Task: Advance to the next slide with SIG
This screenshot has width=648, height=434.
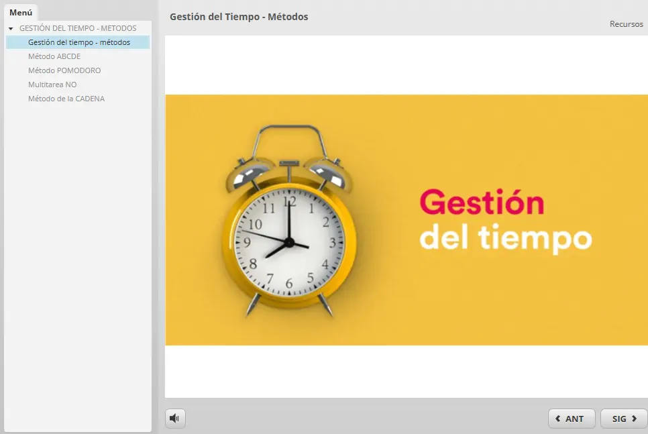Action: point(623,419)
